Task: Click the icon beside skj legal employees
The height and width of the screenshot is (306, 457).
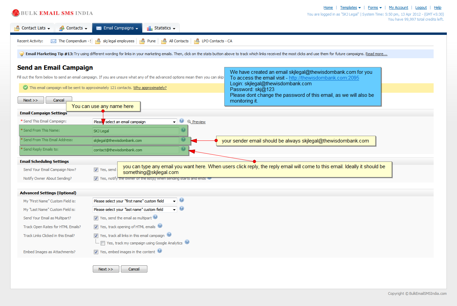Action: click(x=98, y=41)
